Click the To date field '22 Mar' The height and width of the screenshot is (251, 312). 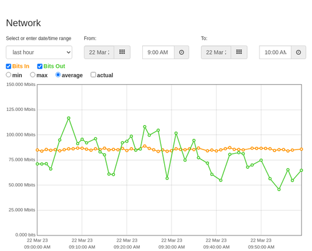point(216,52)
